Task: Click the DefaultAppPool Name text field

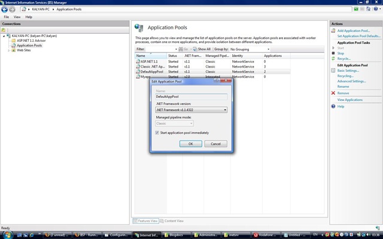Action: [191, 97]
